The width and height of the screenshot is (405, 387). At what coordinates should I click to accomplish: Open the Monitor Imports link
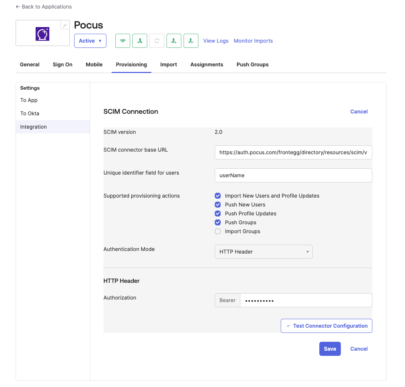253,41
